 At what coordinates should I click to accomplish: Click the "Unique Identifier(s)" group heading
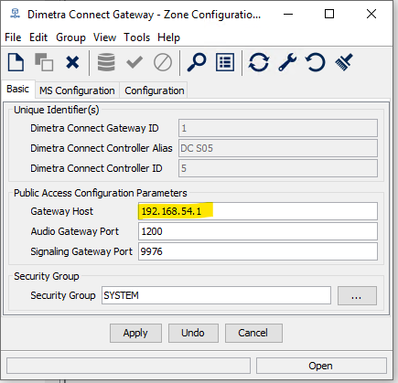(x=57, y=110)
